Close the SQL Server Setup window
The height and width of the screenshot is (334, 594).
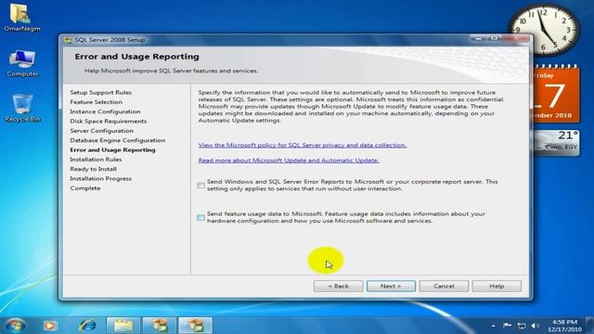(516, 38)
